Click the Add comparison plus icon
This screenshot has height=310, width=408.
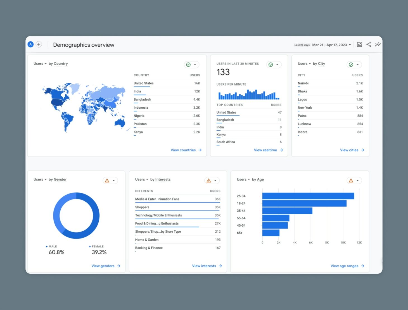39,44
